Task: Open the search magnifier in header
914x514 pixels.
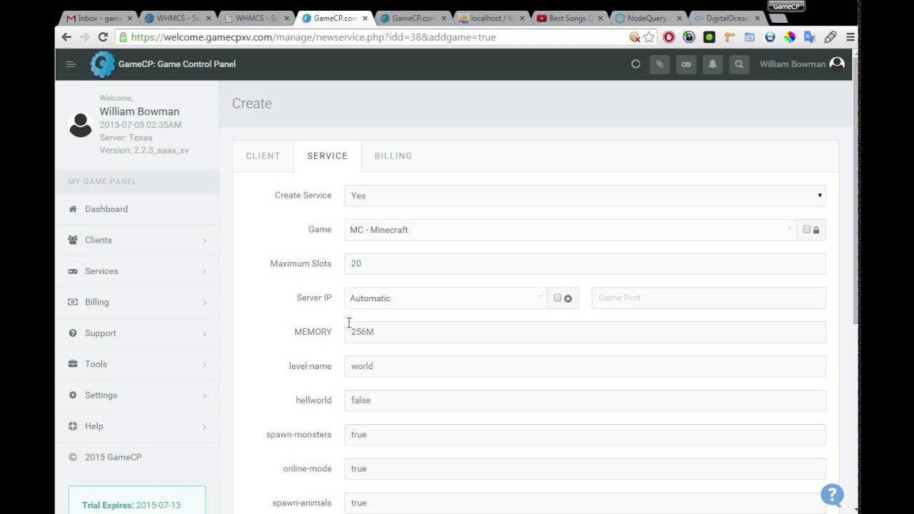Action: [x=739, y=64]
